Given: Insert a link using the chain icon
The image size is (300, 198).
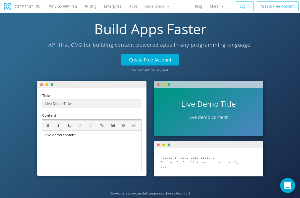Looking at the screenshot, I should click(x=102, y=125).
